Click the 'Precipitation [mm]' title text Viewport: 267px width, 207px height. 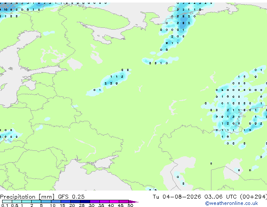click(27, 197)
